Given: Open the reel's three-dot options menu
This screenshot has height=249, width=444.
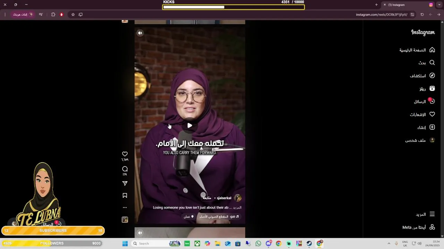Looking at the screenshot, I should (x=125, y=207).
